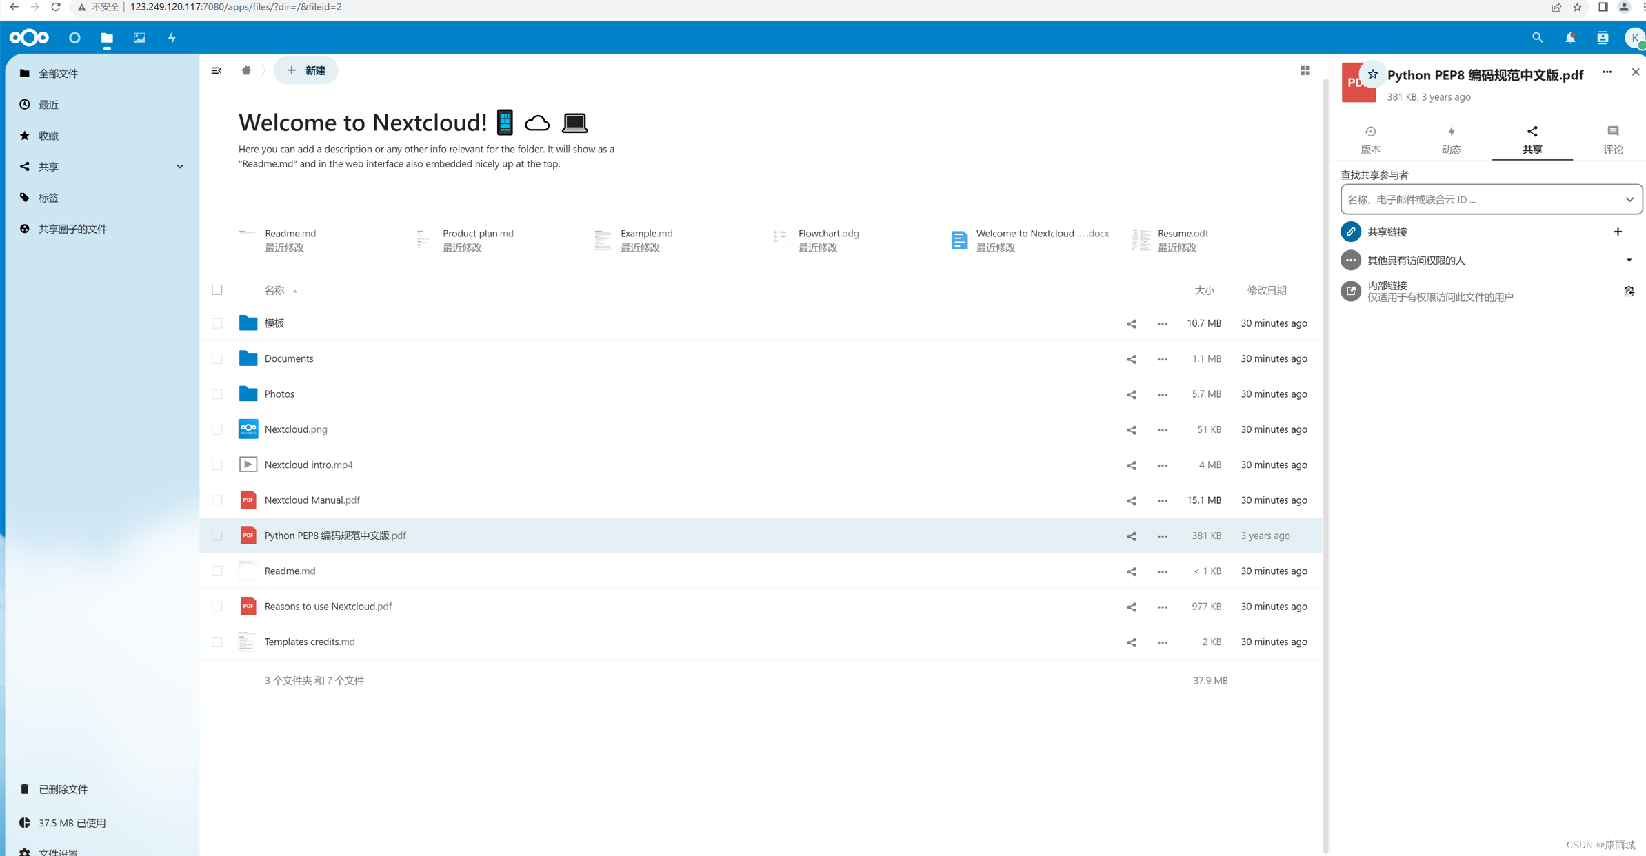Open more actions for Templates credits.md
This screenshot has height=856, width=1646.
pyautogui.click(x=1162, y=642)
